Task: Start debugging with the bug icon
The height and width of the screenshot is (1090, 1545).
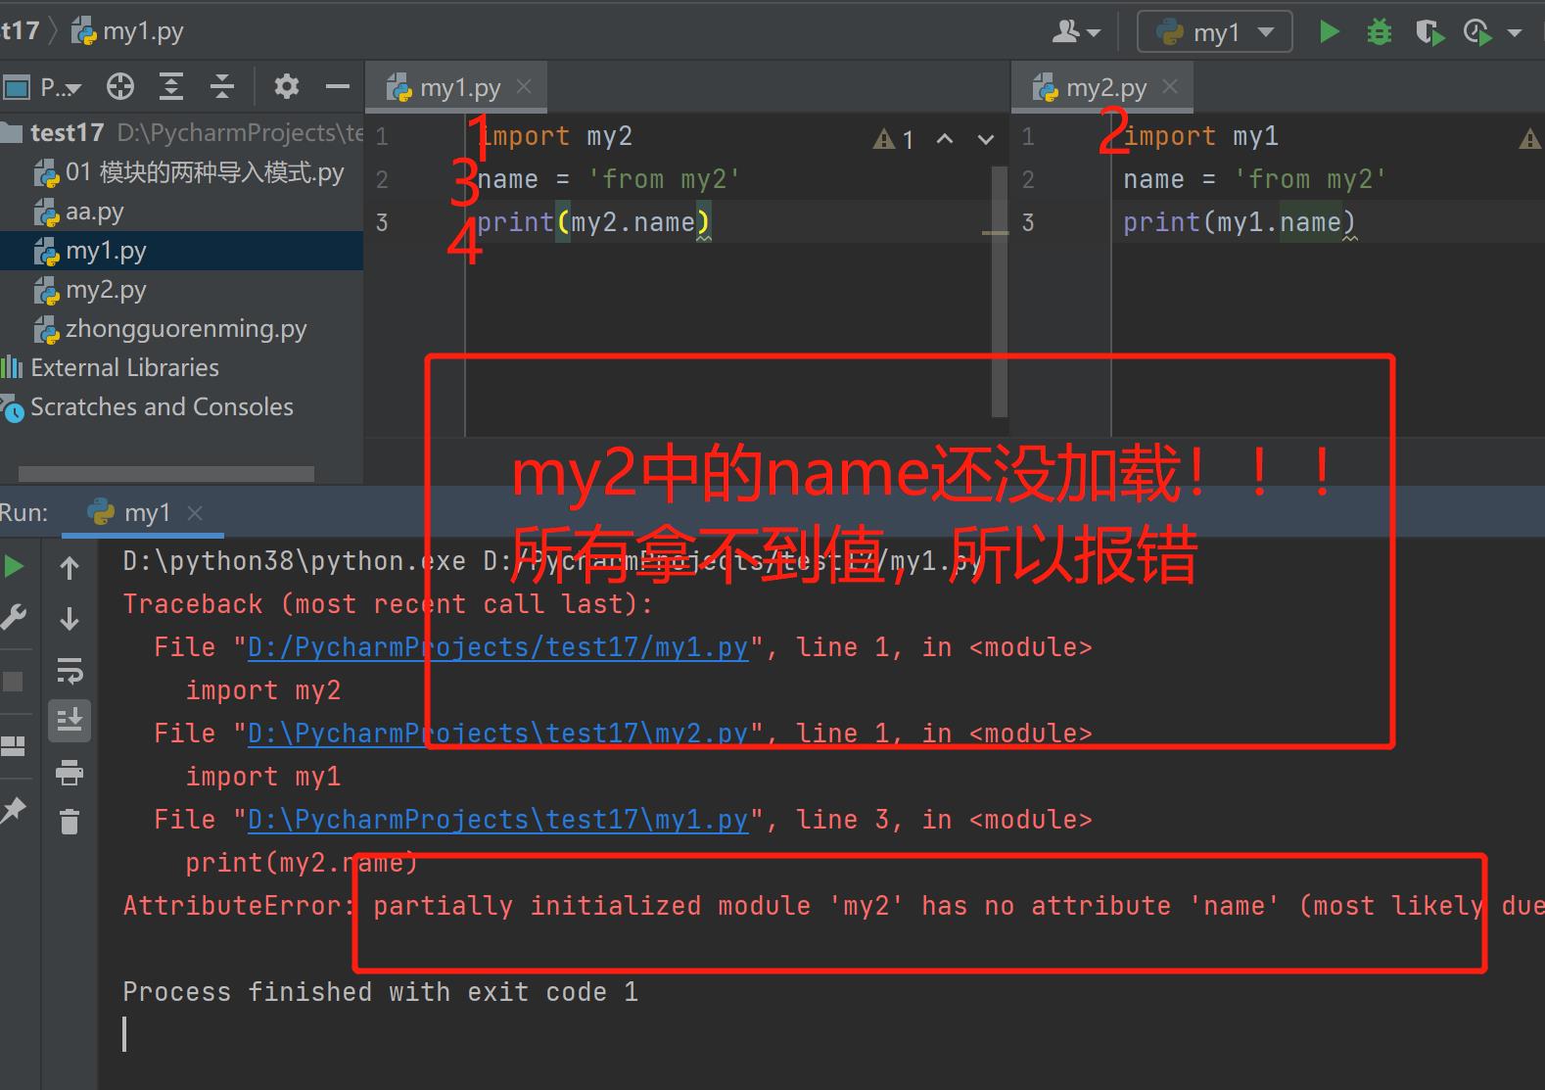Action: (x=1379, y=32)
